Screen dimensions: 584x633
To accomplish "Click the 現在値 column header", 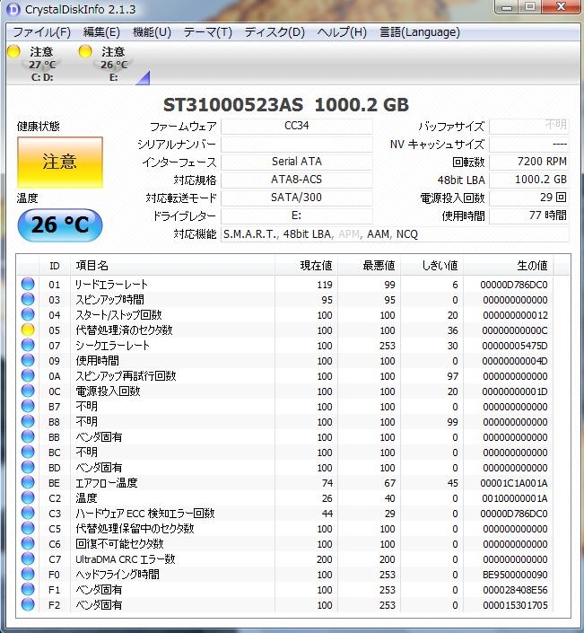I will [306, 266].
